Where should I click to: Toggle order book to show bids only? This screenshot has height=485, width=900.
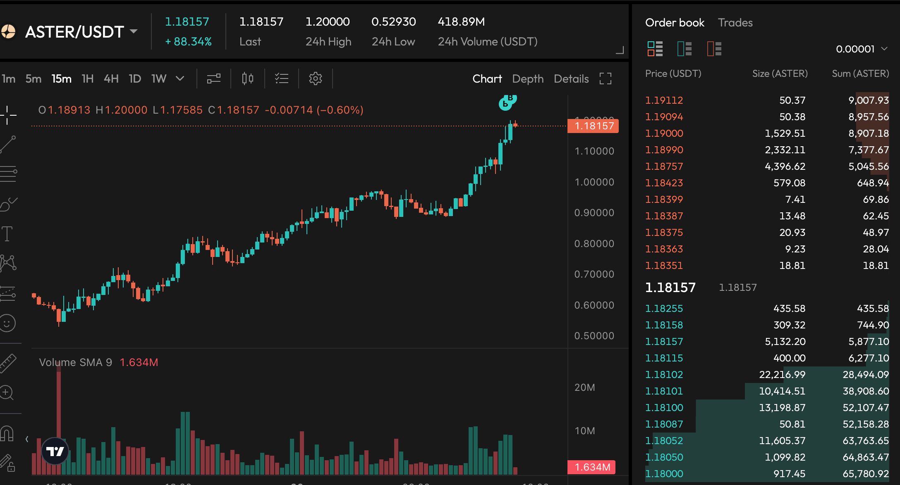click(x=684, y=49)
